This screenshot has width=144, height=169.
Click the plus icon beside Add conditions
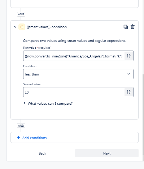pyautogui.click(x=18, y=138)
